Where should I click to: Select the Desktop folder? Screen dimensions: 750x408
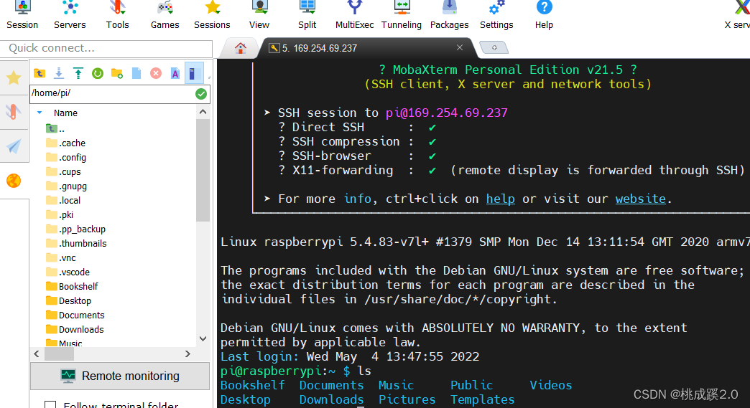pyautogui.click(x=69, y=300)
